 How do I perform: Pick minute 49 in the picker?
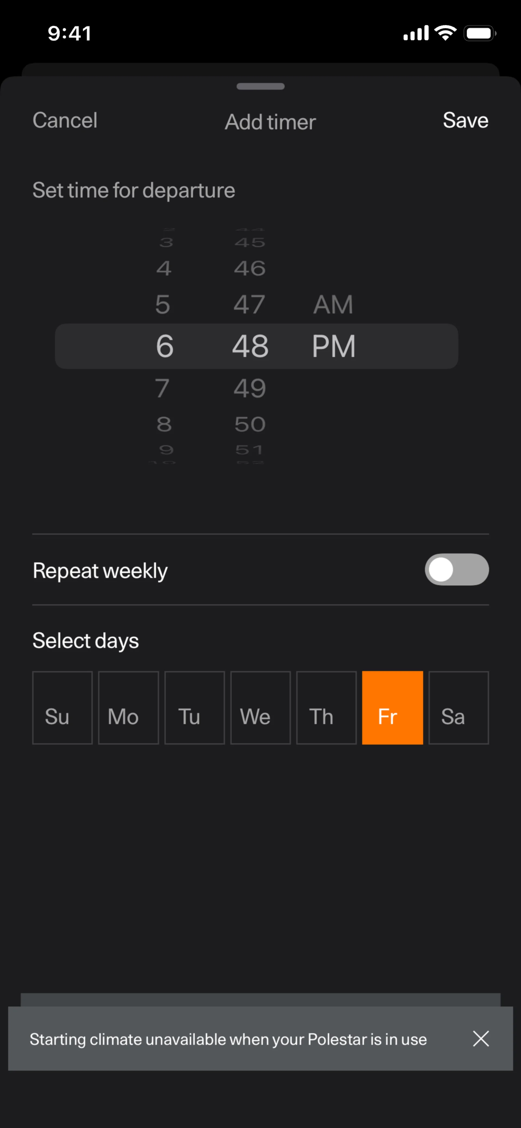(x=250, y=388)
